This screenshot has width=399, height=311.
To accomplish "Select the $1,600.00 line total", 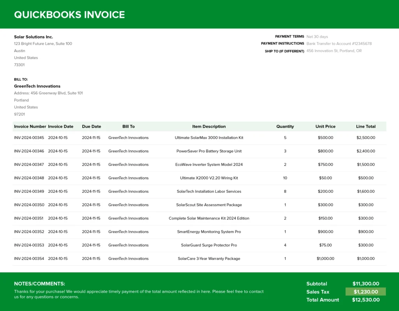I will 365,192.
